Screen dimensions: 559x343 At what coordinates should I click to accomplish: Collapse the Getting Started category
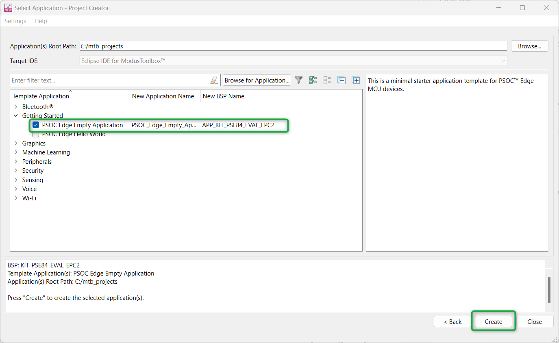tap(16, 116)
